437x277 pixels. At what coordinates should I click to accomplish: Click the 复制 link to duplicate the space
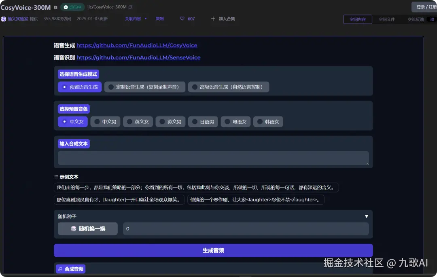point(159,19)
